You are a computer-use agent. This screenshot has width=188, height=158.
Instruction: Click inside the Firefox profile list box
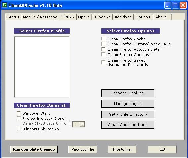click(42, 67)
